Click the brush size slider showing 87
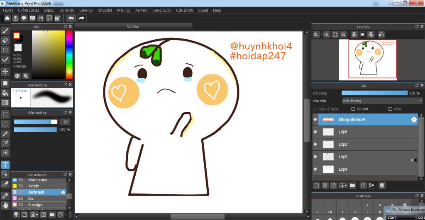The width and height of the screenshot is (425, 220). pos(36,122)
